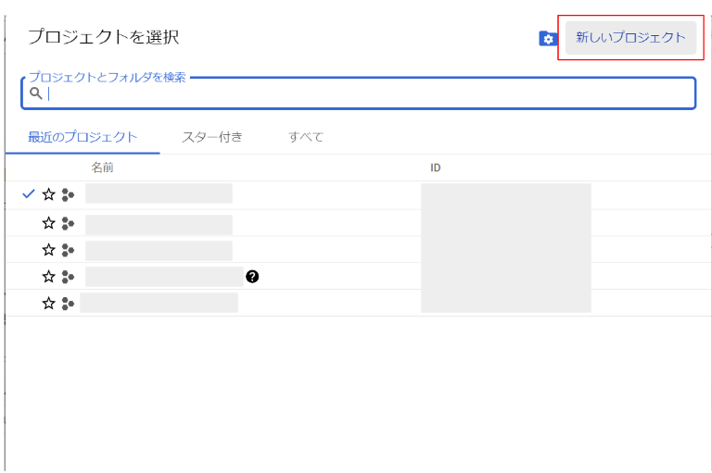Click the プロジェクトを選択 dialog title
The height and width of the screenshot is (473, 712).
point(104,37)
